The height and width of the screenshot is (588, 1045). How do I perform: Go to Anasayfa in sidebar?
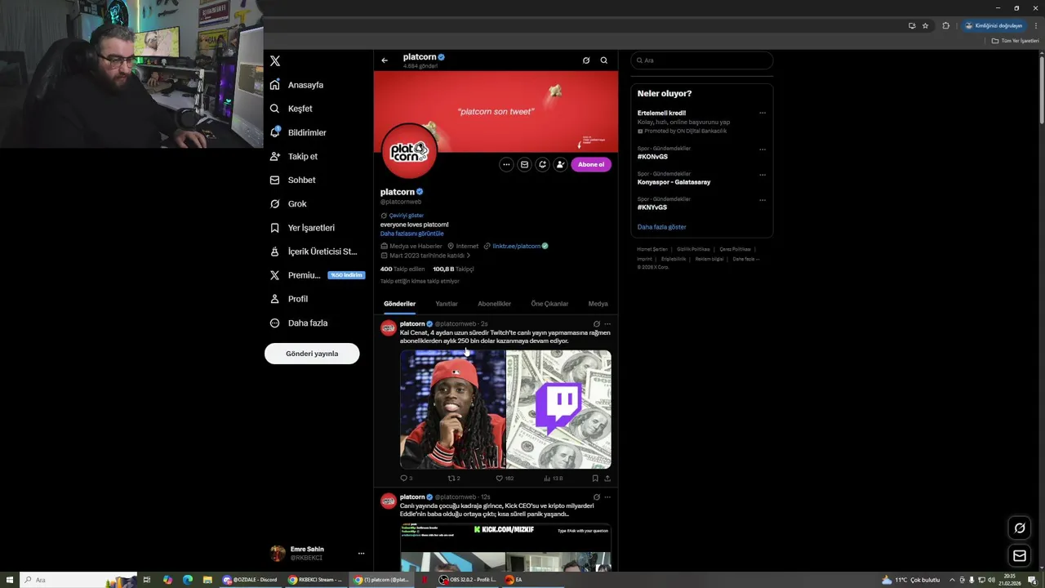click(x=296, y=85)
